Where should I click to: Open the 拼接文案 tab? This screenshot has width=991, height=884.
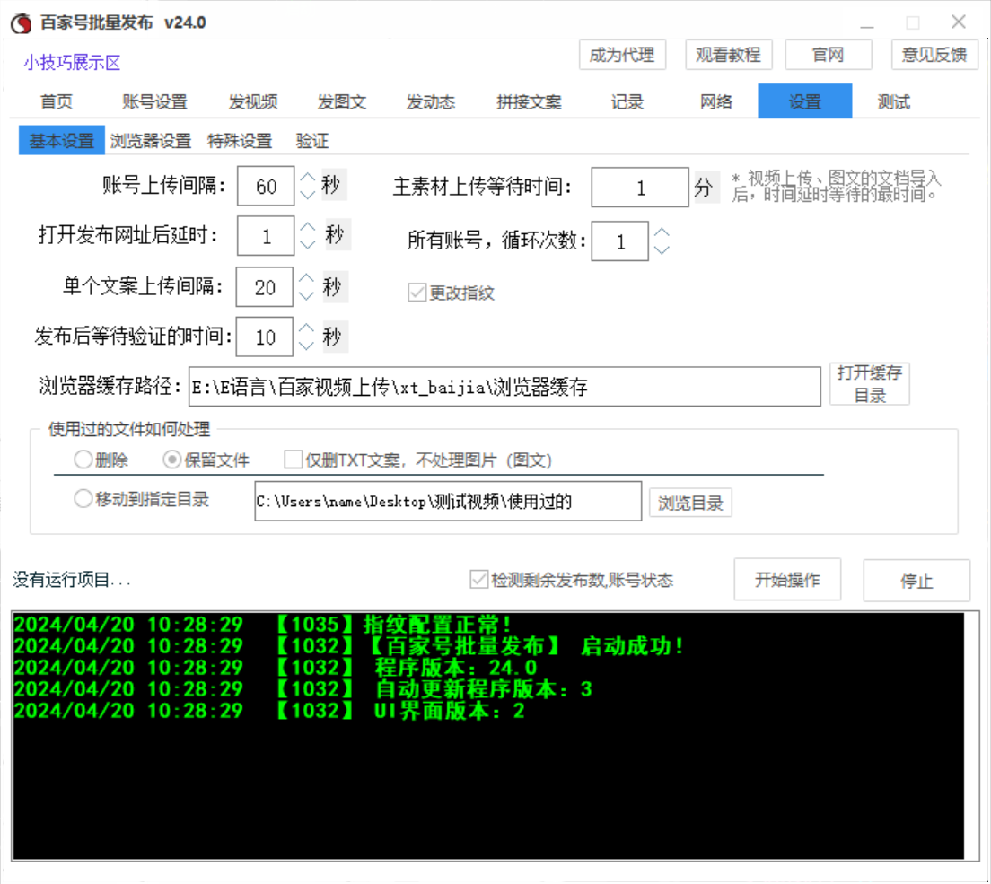point(529,101)
